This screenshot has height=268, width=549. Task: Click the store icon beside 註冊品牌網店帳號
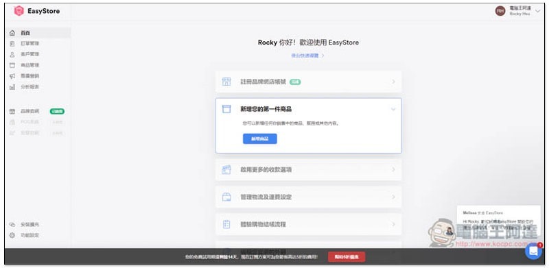pos(226,82)
